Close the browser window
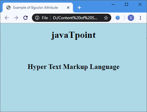This screenshot has width=147, height=112. (140, 4)
